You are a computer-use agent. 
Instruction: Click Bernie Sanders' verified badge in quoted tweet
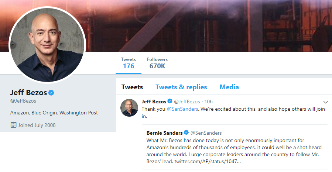[186, 133]
